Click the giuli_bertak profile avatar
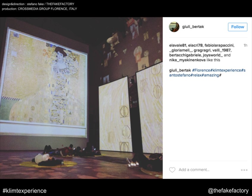This screenshot has height=196, width=252. (174, 27)
